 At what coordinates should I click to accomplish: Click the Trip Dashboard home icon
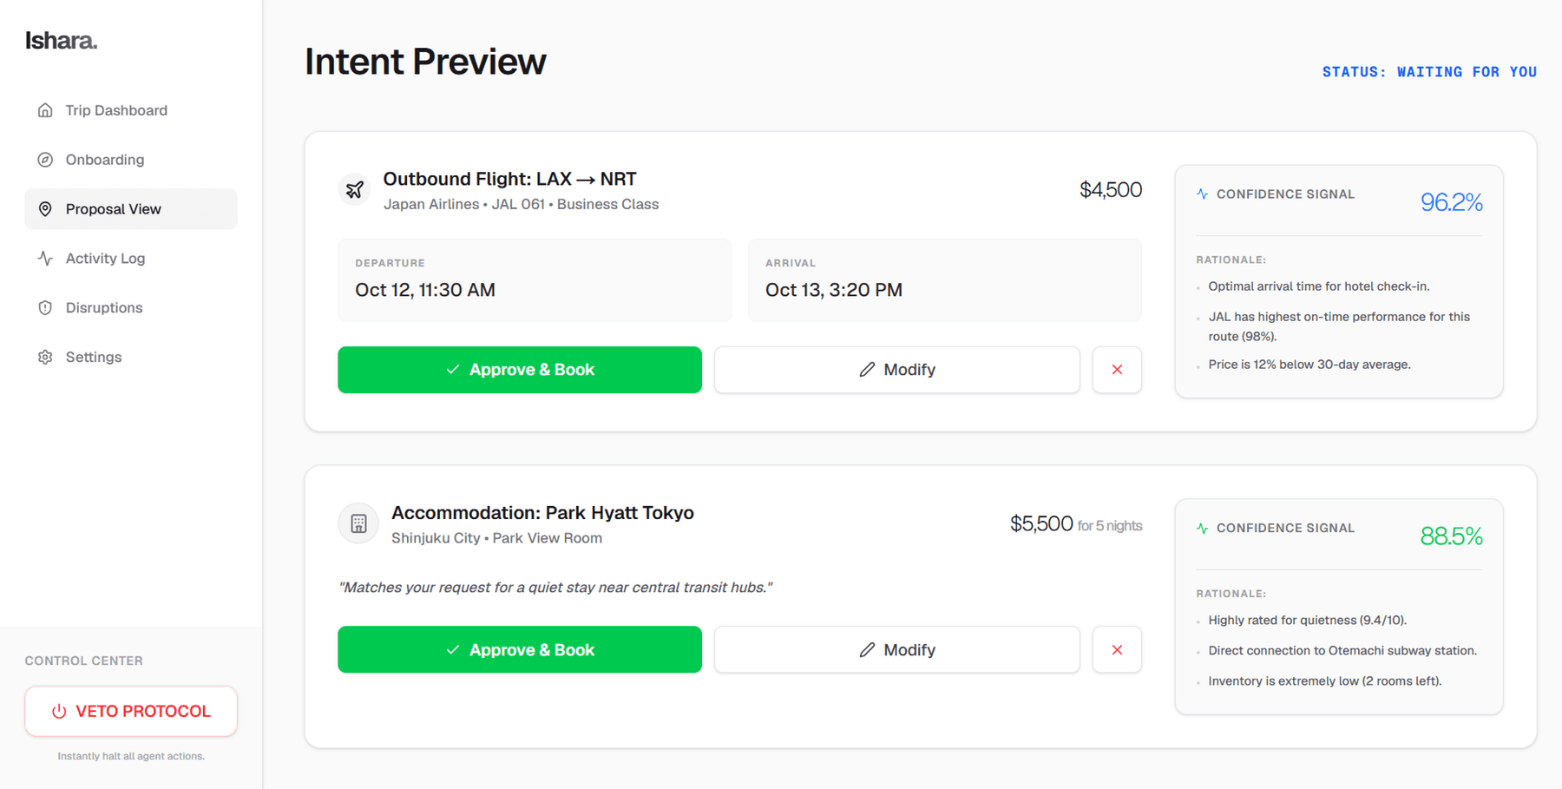pos(45,110)
